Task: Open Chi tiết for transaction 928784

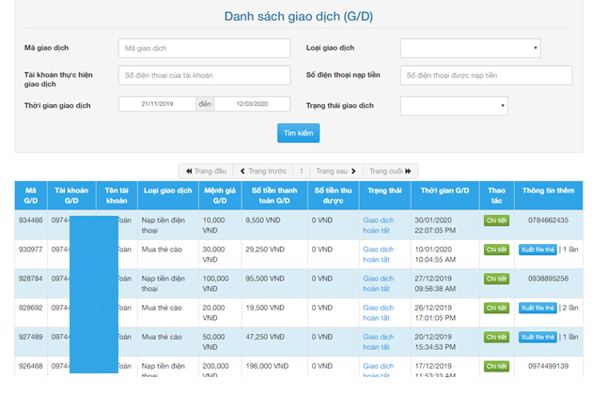Action: (x=496, y=279)
